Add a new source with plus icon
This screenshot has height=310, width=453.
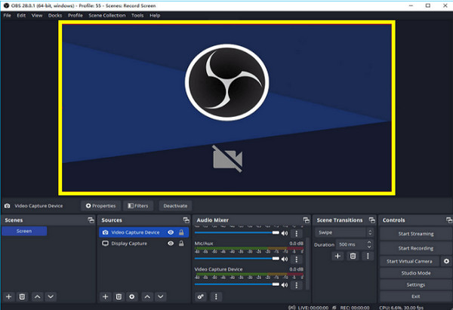pyautogui.click(x=106, y=296)
